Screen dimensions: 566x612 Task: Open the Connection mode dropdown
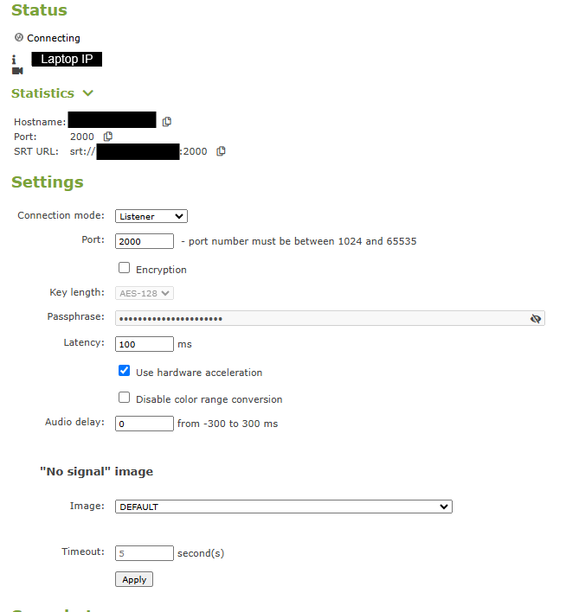coord(151,216)
